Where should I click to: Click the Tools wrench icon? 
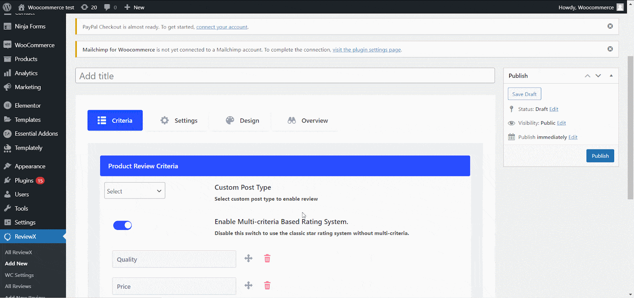[7, 208]
